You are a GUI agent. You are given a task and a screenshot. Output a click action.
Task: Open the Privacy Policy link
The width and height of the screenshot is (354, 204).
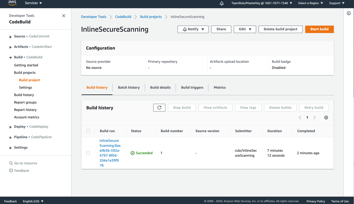point(316,201)
